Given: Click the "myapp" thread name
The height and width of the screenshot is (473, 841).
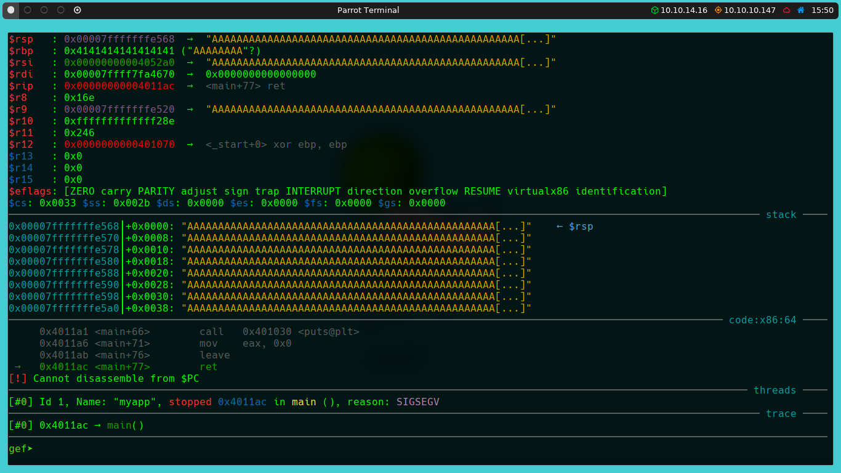Looking at the screenshot, I should coord(135,402).
